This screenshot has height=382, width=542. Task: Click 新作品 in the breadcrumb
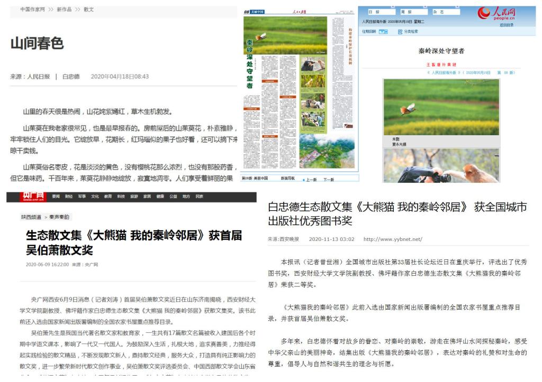(65, 10)
